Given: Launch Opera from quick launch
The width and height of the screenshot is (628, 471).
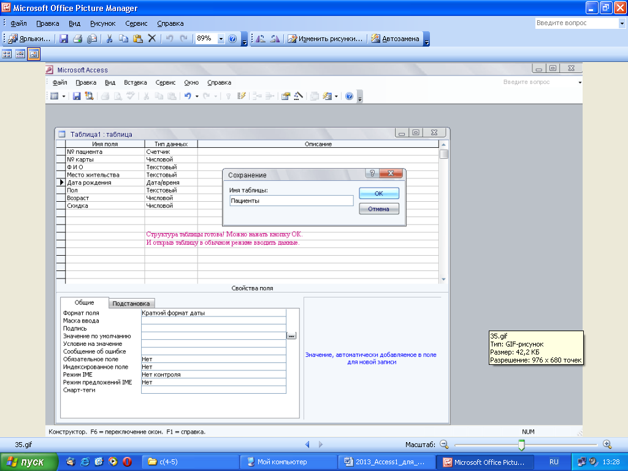Looking at the screenshot, I should [x=127, y=461].
